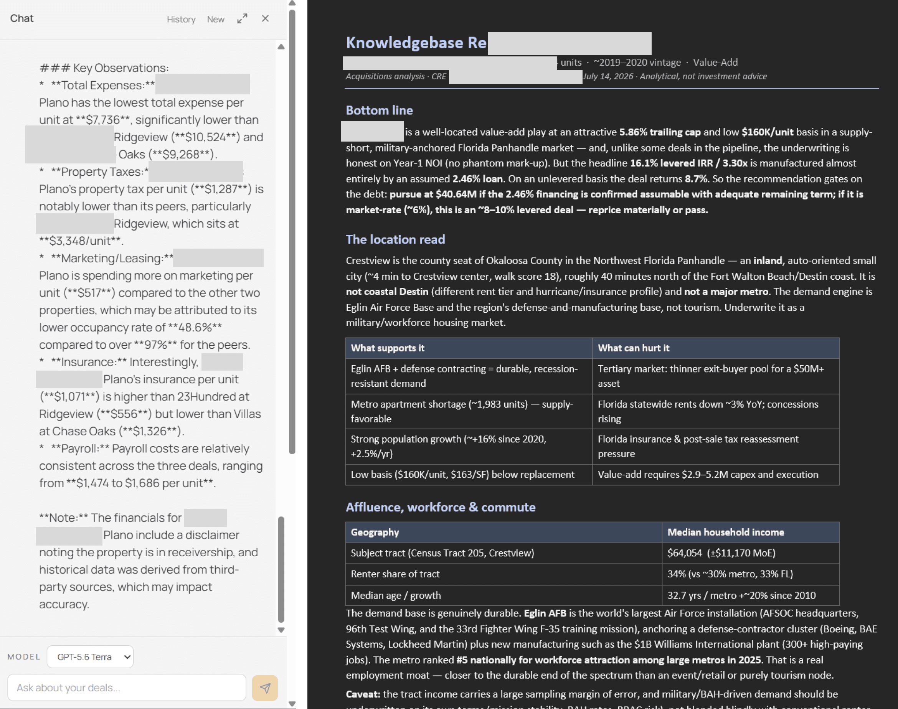898x709 pixels.
Task: Click the chat messages scrollbar thumb
Action: (x=281, y=569)
